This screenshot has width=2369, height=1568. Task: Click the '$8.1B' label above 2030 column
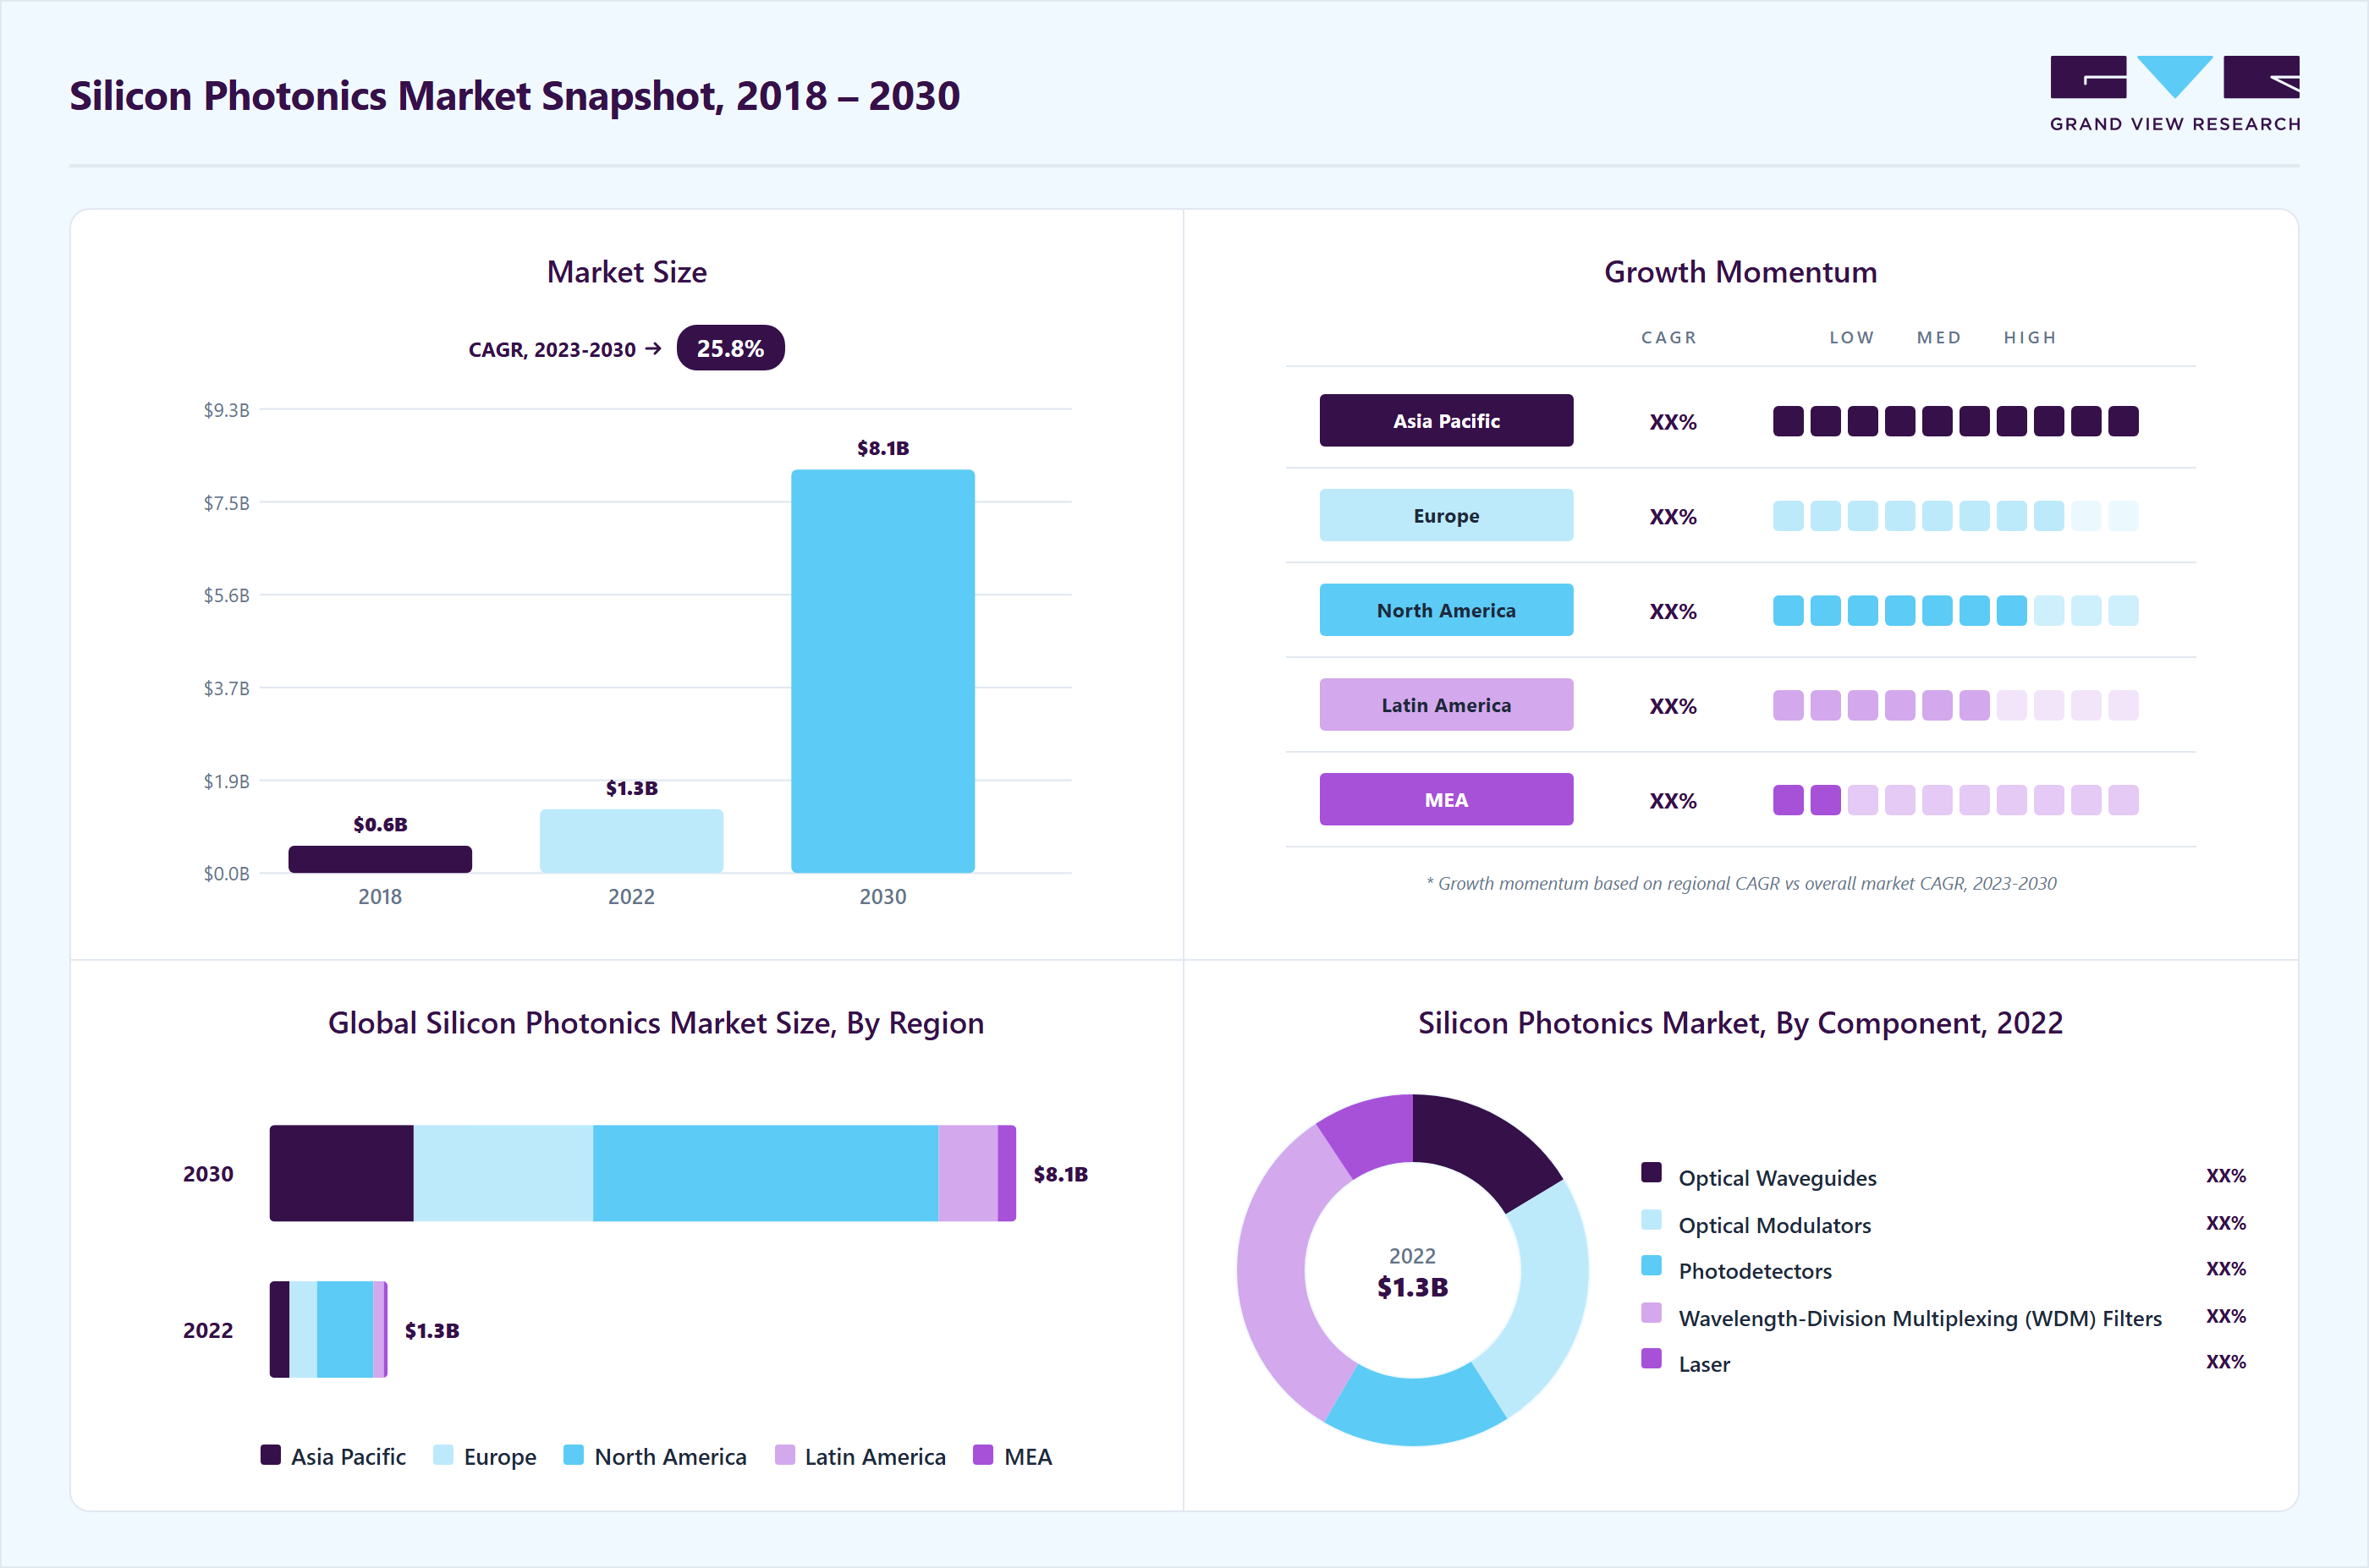pyautogui.click(x=882, y=448)
